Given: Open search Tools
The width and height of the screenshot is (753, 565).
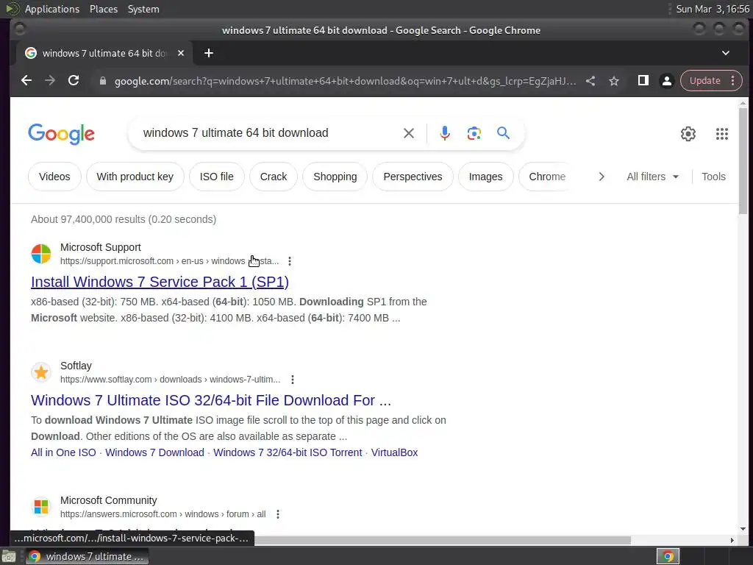Looking at the screenshot, I should [713, 177].
